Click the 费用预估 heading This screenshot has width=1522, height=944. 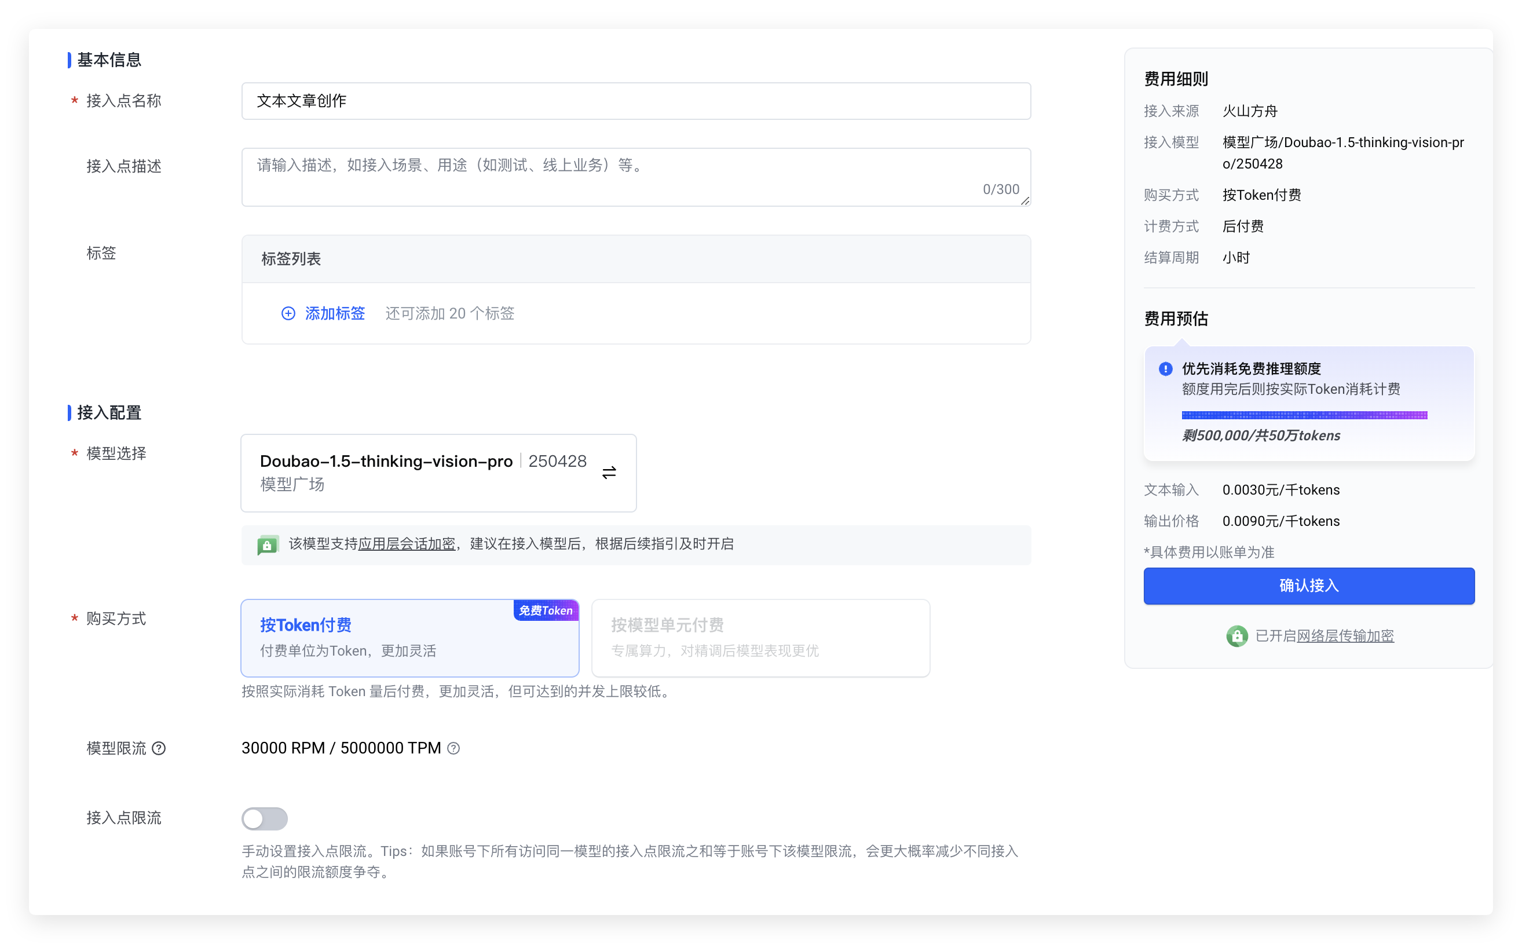(x=1176, y=319)
